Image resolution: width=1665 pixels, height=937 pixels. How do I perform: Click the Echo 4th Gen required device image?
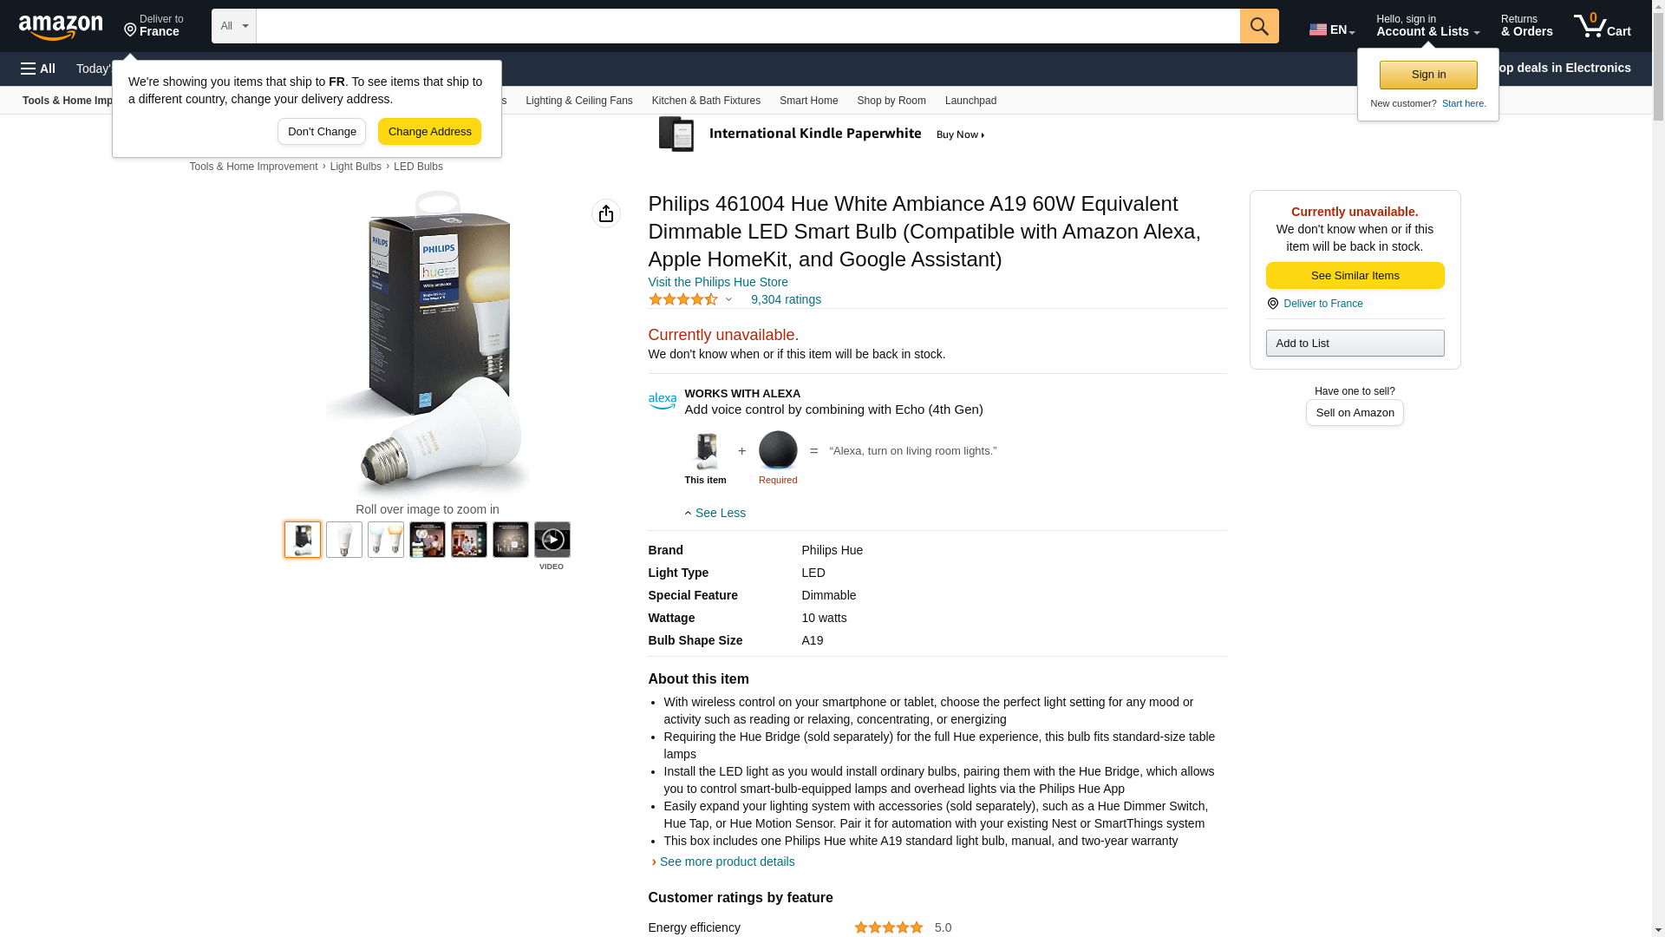[778, 450]
